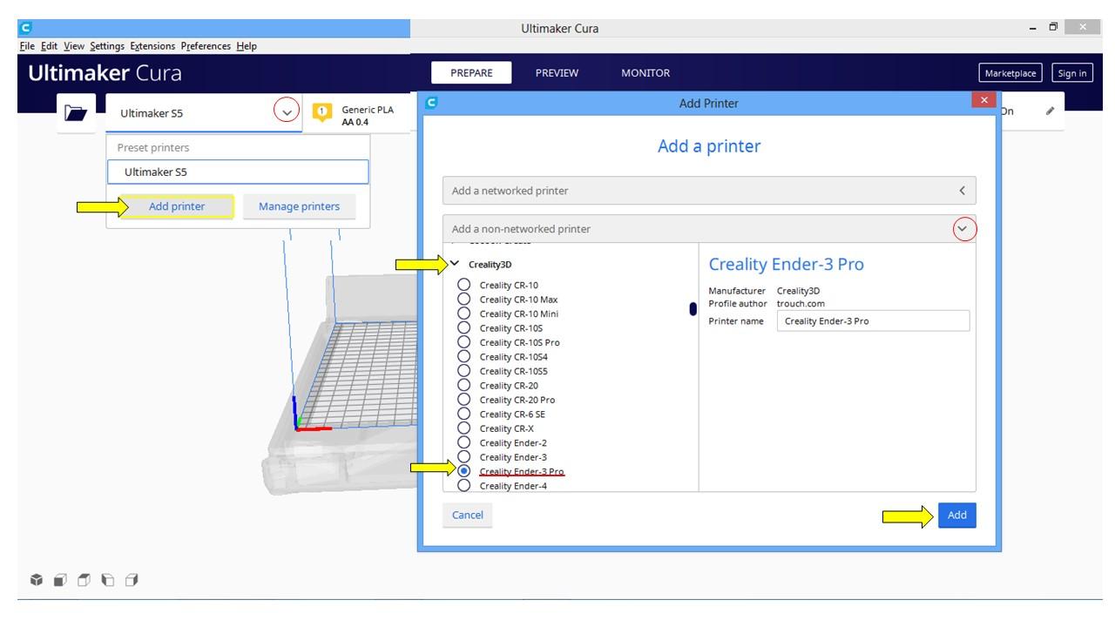
Task: Click the printer list scrollbar handle
Action: point(693,308)
